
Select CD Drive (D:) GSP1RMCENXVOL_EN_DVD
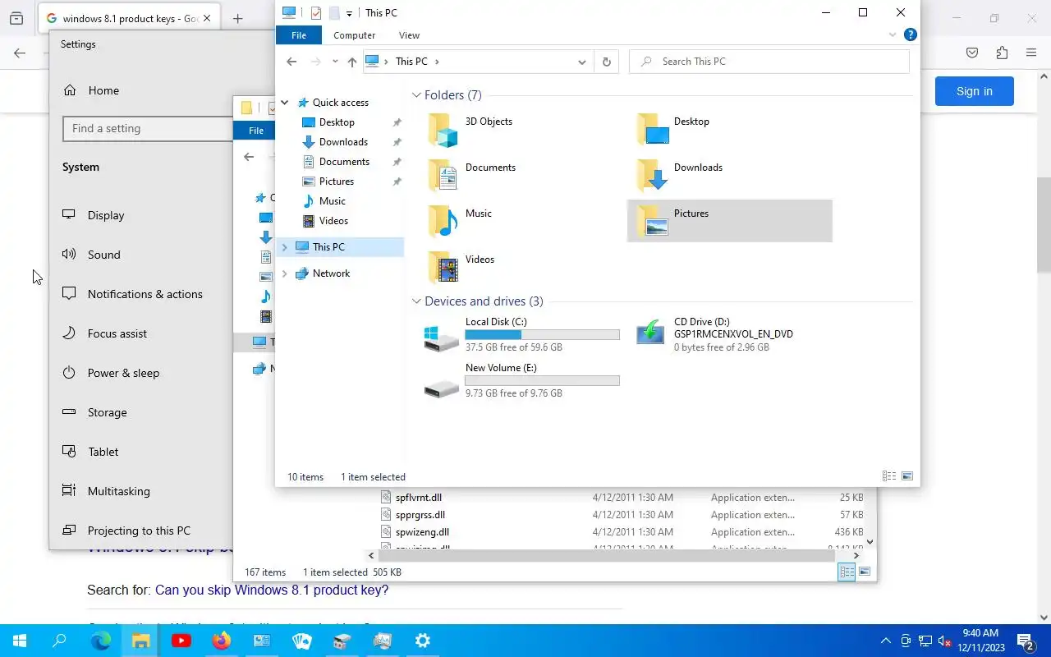point(731,335)
